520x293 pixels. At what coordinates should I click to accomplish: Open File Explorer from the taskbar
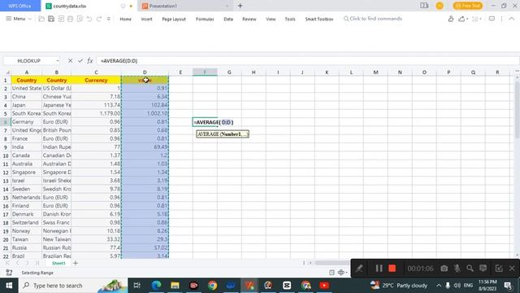click(x=175, y=285)
